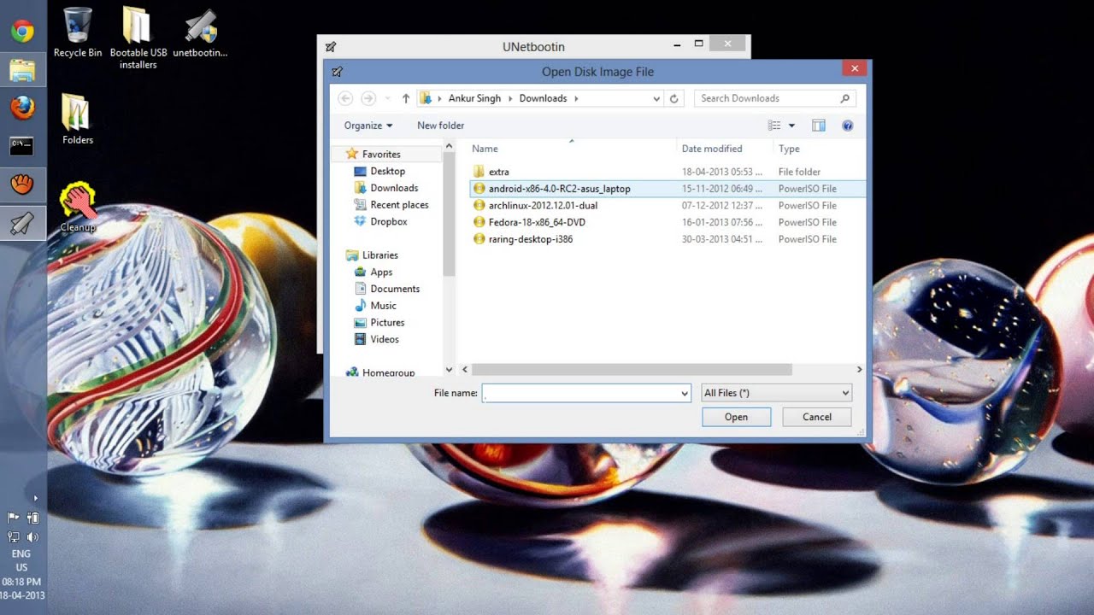This screenshot has width=1094, height=615.
Task: Select the Folders desktop icon
Action: [78, 119]
